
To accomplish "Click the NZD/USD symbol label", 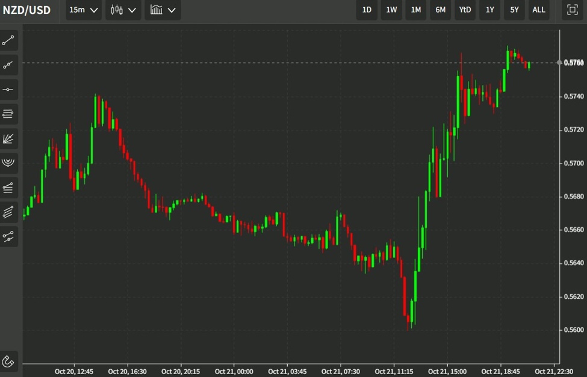I will 26,10.
